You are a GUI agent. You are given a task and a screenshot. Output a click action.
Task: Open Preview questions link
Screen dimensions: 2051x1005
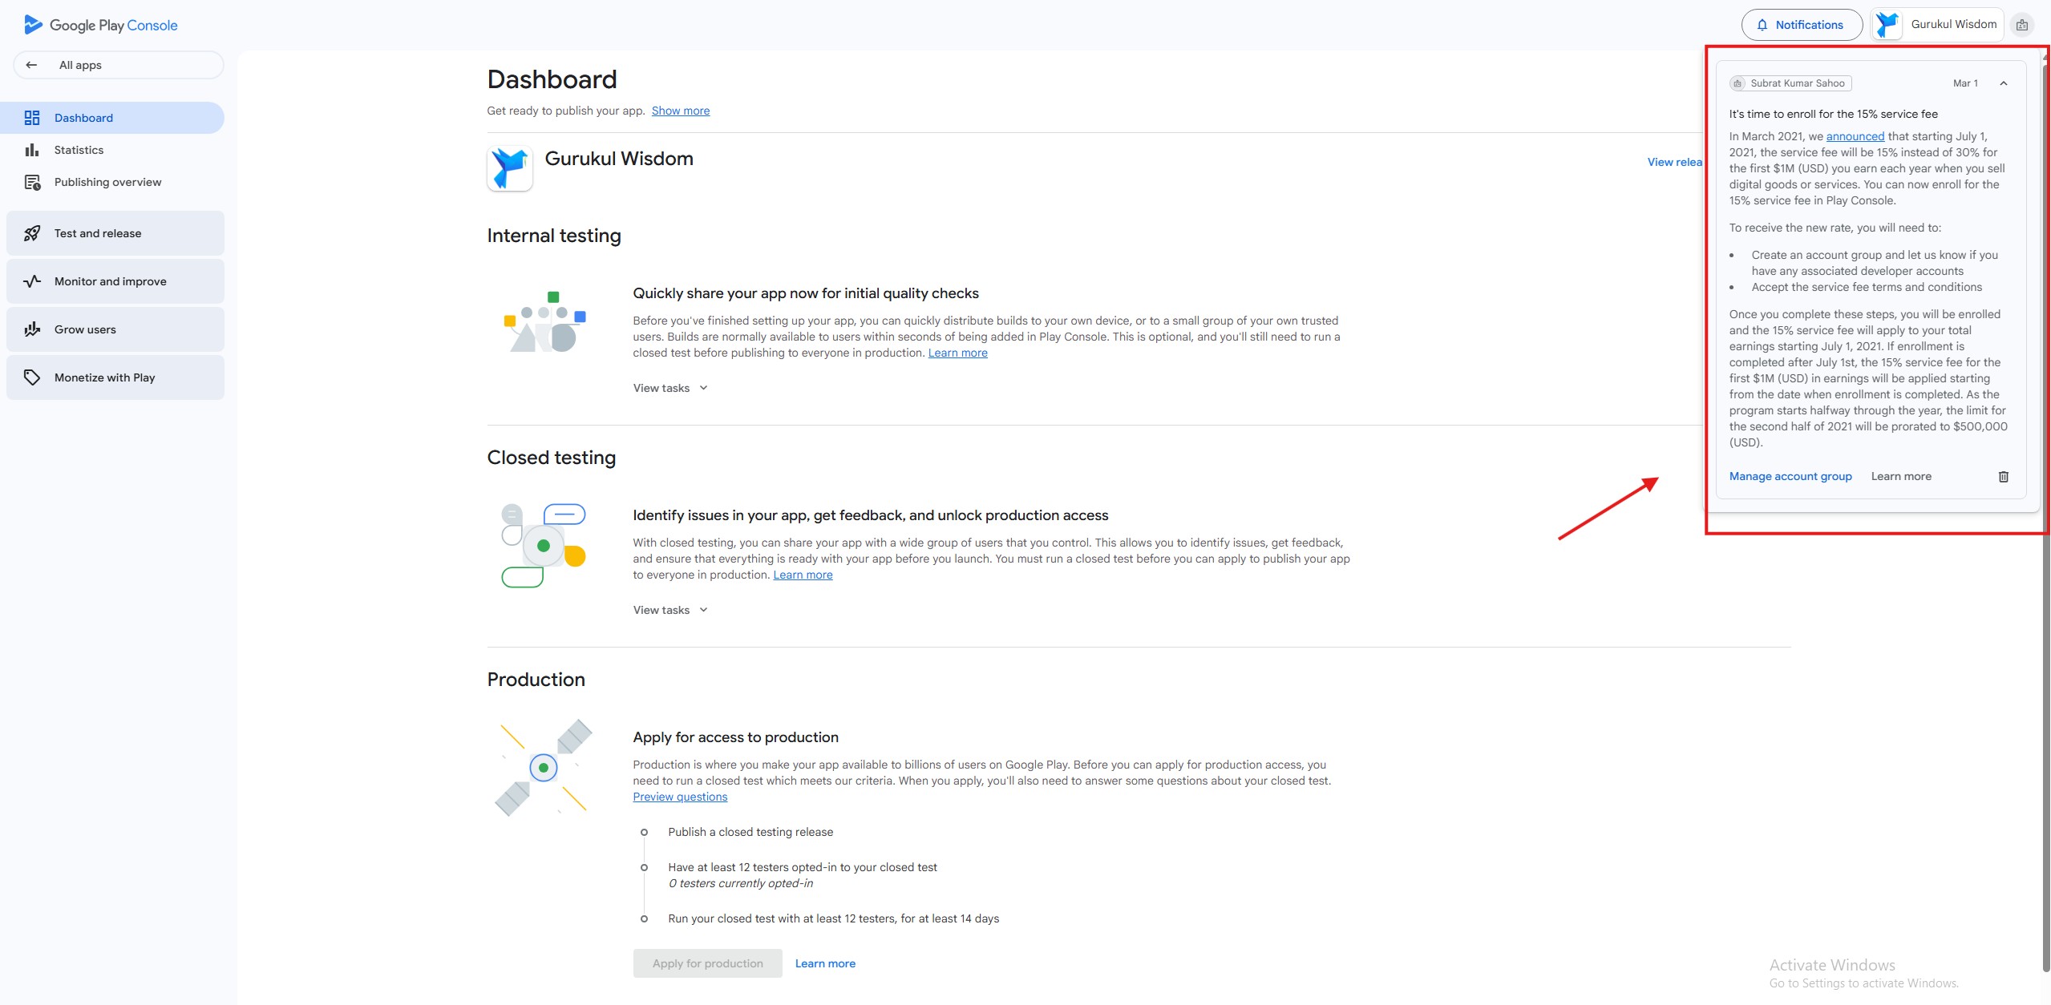pyautogui.click(x=680, y=797)
